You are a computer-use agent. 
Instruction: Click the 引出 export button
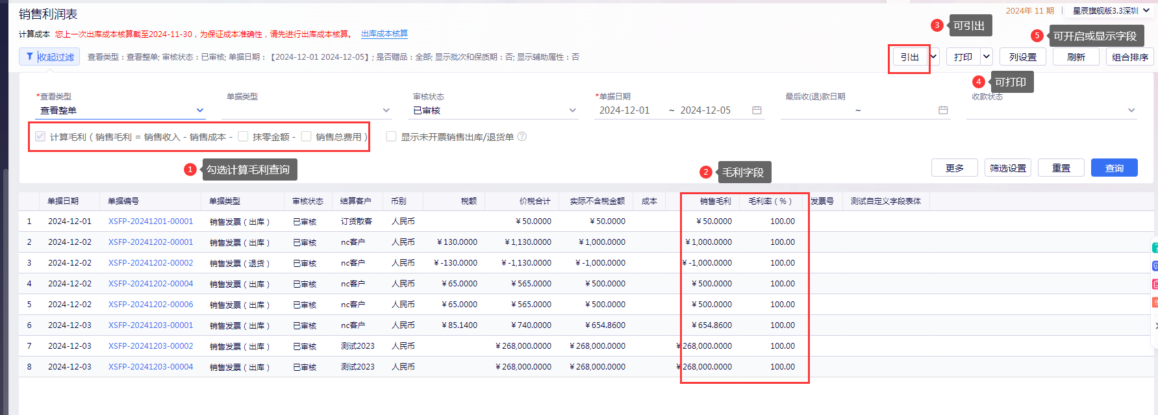point(909,57)
